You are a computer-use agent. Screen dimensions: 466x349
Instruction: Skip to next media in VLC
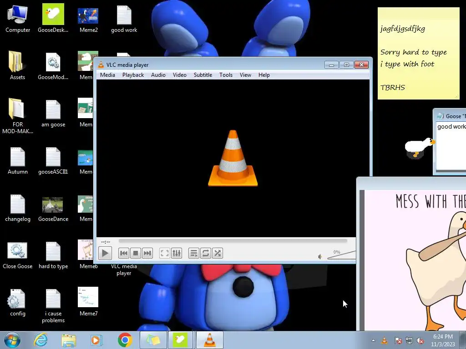coord(147,253)
